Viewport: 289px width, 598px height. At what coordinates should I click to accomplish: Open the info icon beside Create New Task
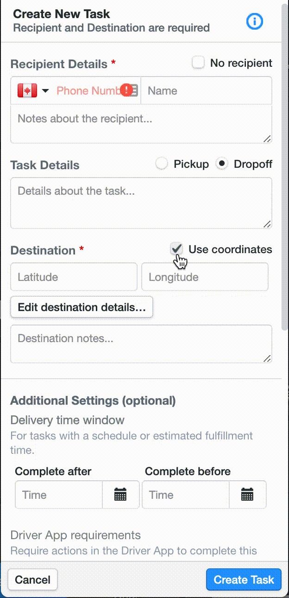255,21
